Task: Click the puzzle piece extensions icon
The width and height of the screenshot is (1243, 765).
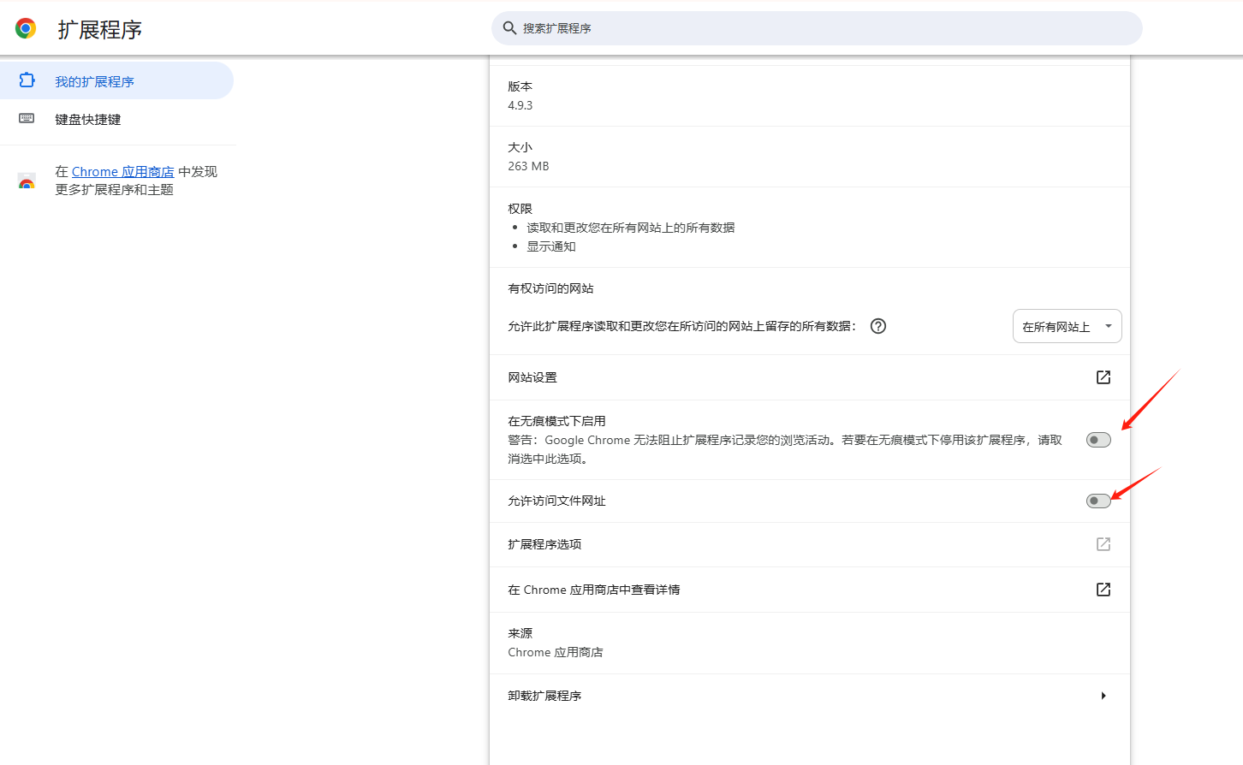Action: (27, 80)
